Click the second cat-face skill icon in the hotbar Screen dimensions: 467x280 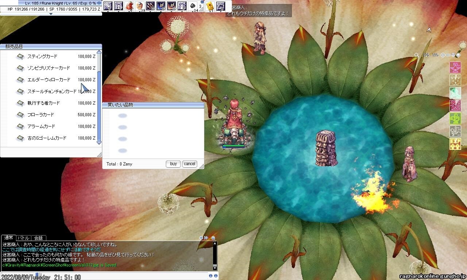click(171, 5)
